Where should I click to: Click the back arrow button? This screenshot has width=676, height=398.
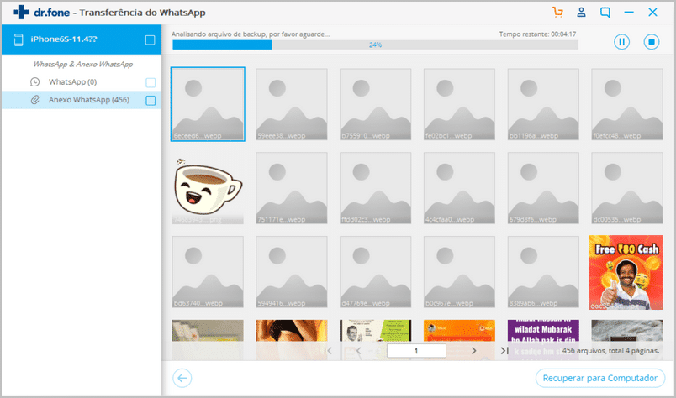tap(182, 378)
